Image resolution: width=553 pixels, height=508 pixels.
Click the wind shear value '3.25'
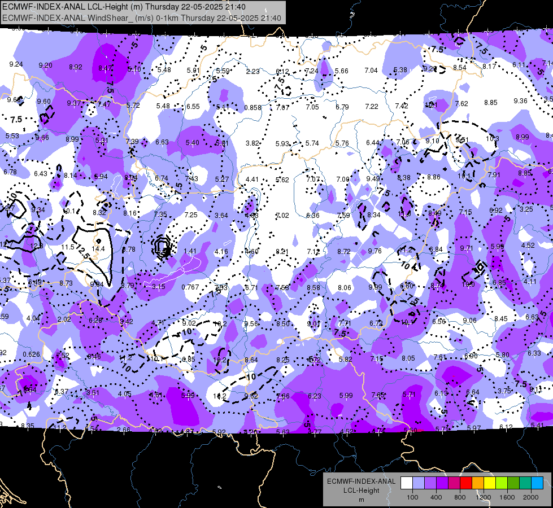pos(526,209)
